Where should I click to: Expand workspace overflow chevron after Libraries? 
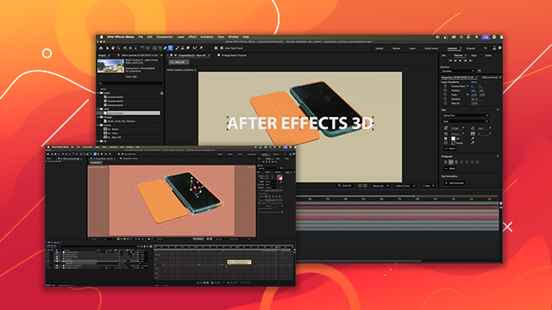(486, 48)
